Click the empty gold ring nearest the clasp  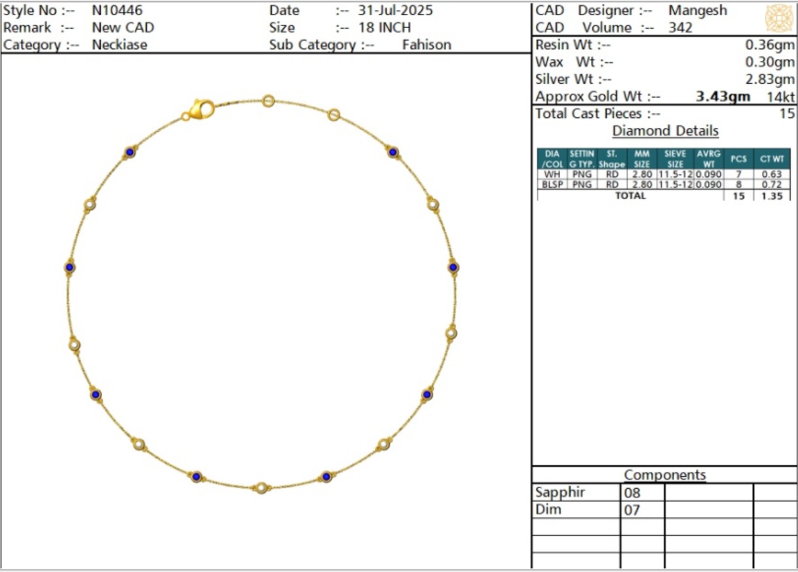(268, 101)
